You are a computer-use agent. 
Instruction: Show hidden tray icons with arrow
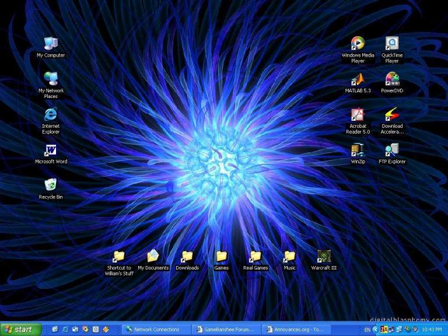pyautogui.click(x=376, y=330)
